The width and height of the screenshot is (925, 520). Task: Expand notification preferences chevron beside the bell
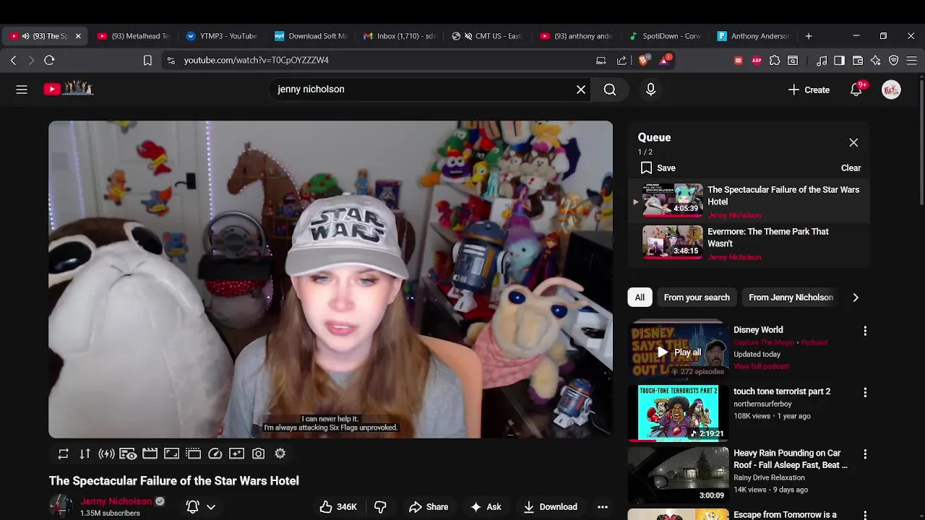pos(211,507)
